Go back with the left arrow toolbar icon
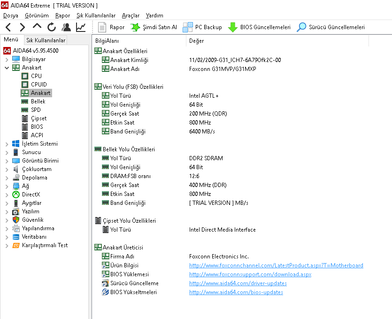This screenshot has width=392, height=319. coord(8,27)
